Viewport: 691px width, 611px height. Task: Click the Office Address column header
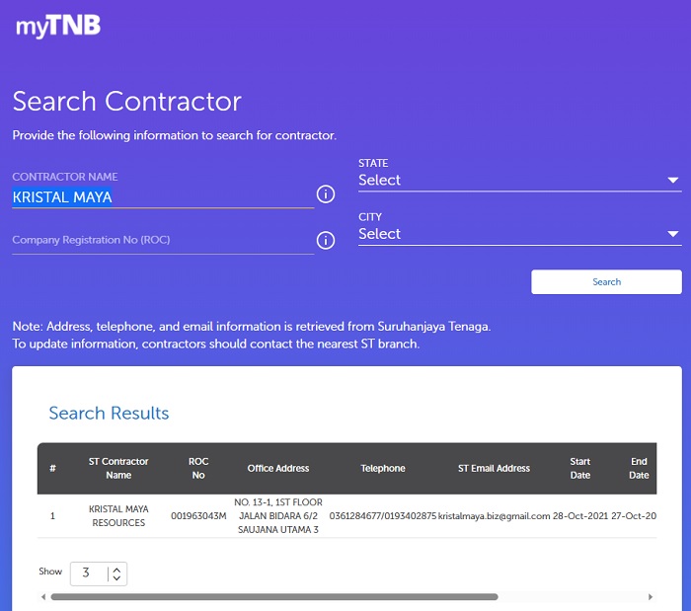click(x=278, y=468)
